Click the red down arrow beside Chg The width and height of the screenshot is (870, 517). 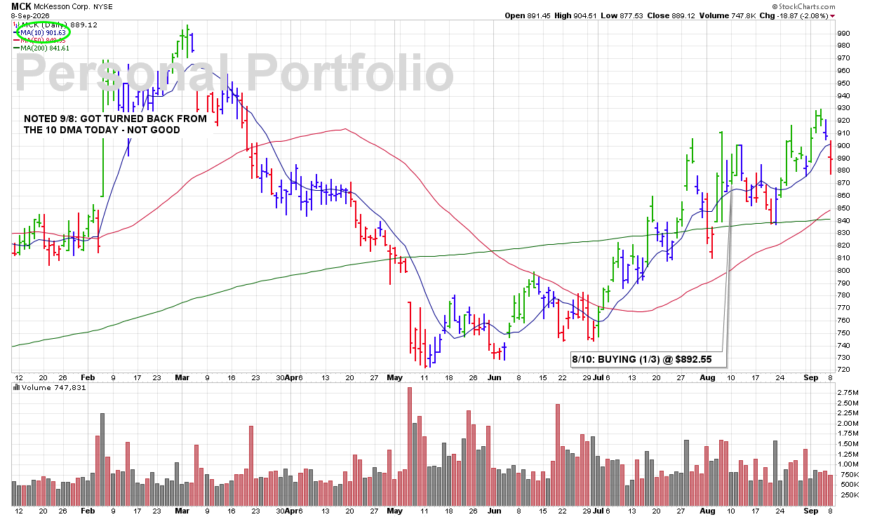(x=832, y=16)
